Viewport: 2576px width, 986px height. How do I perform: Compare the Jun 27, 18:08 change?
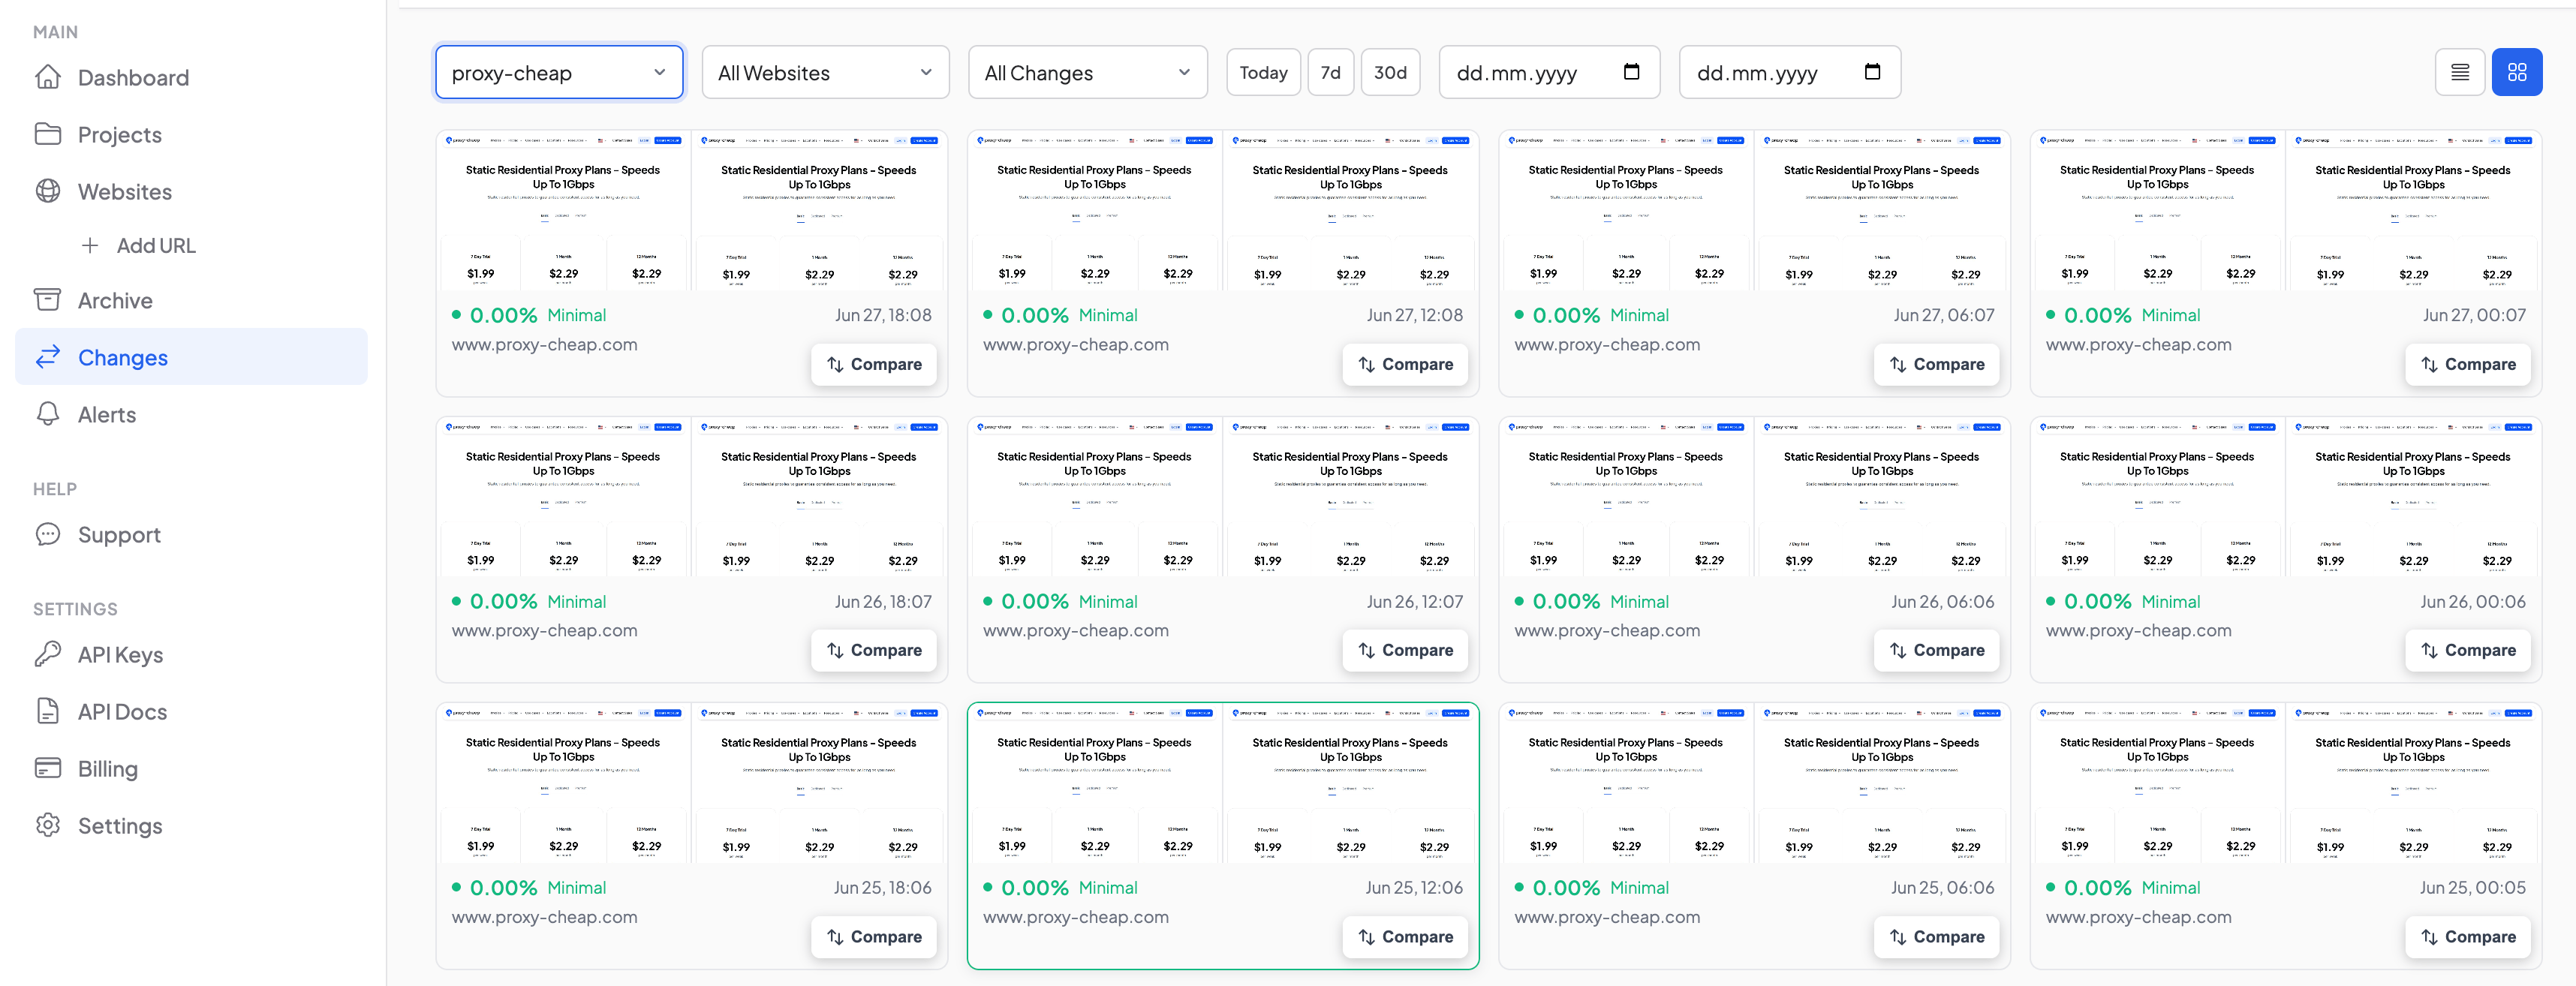coord(873,364)
